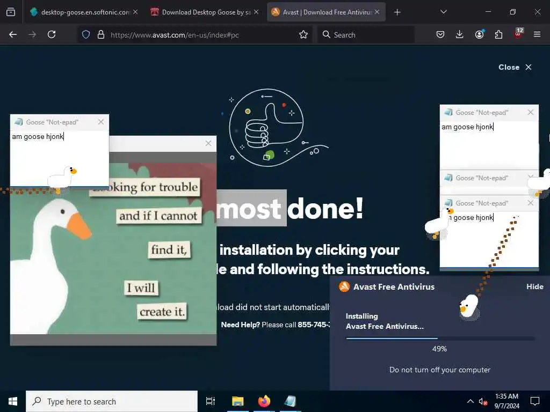
Task: Open the clock showing 1:35 AM
Action: coord(507,401)
